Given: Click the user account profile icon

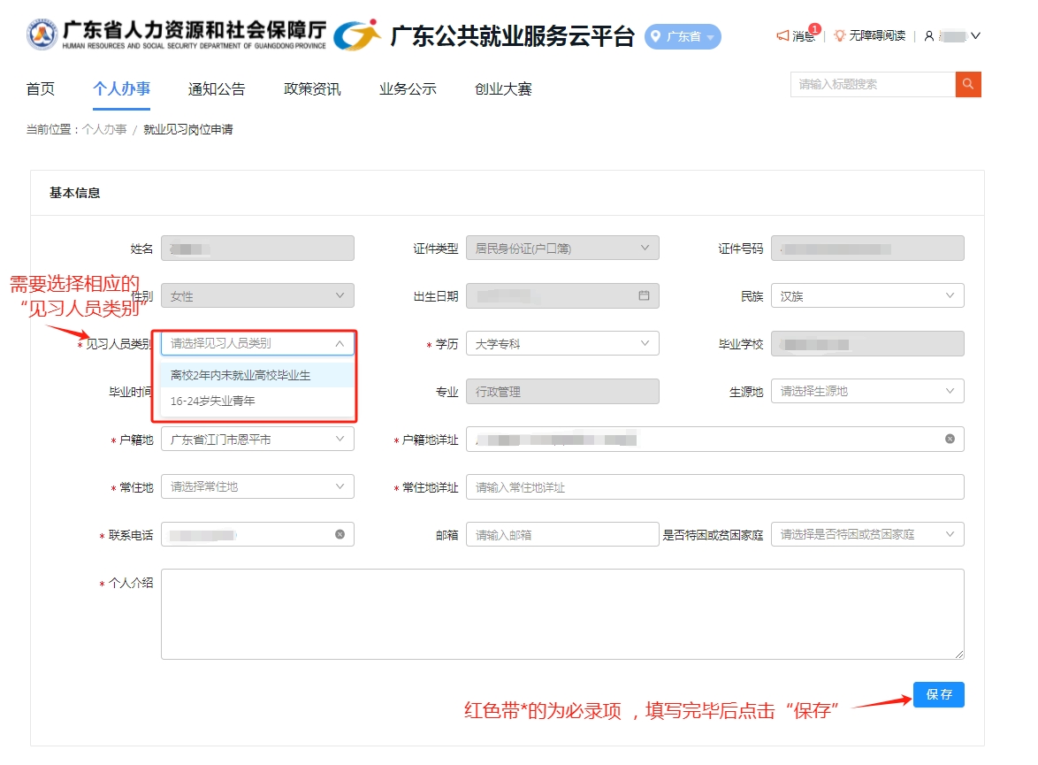Looking at the screenshot, I should 929,36.
